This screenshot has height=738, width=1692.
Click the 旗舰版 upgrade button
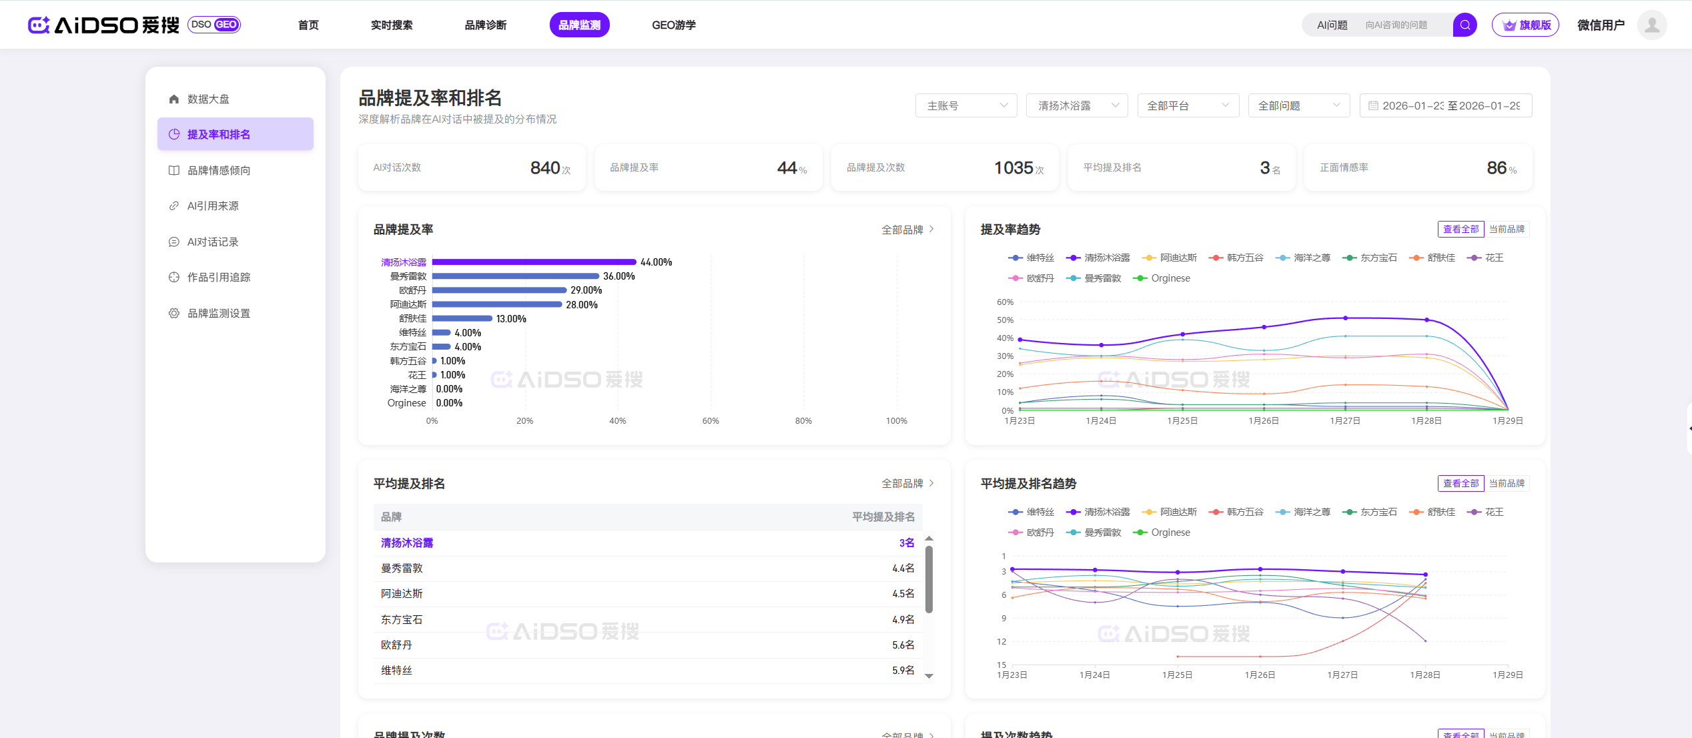click(x=1526, y=25)
